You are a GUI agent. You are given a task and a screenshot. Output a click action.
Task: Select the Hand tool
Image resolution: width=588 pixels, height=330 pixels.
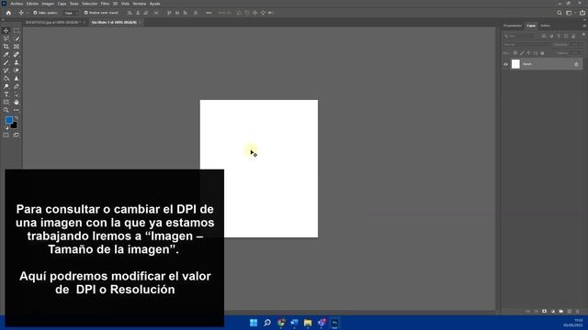(17, 102)
